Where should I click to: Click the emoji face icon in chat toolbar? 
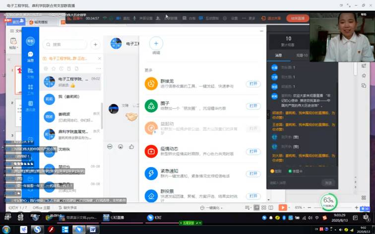[121, 147]
